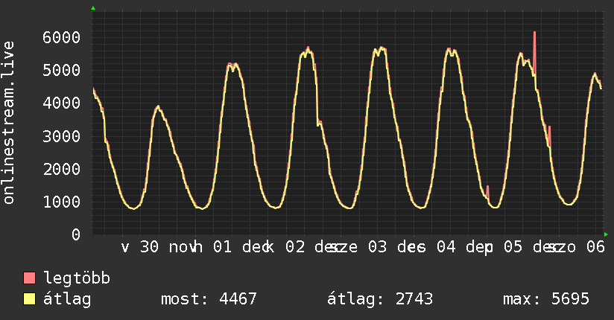Select the 'legtöbb' legend label

point(77,279)
